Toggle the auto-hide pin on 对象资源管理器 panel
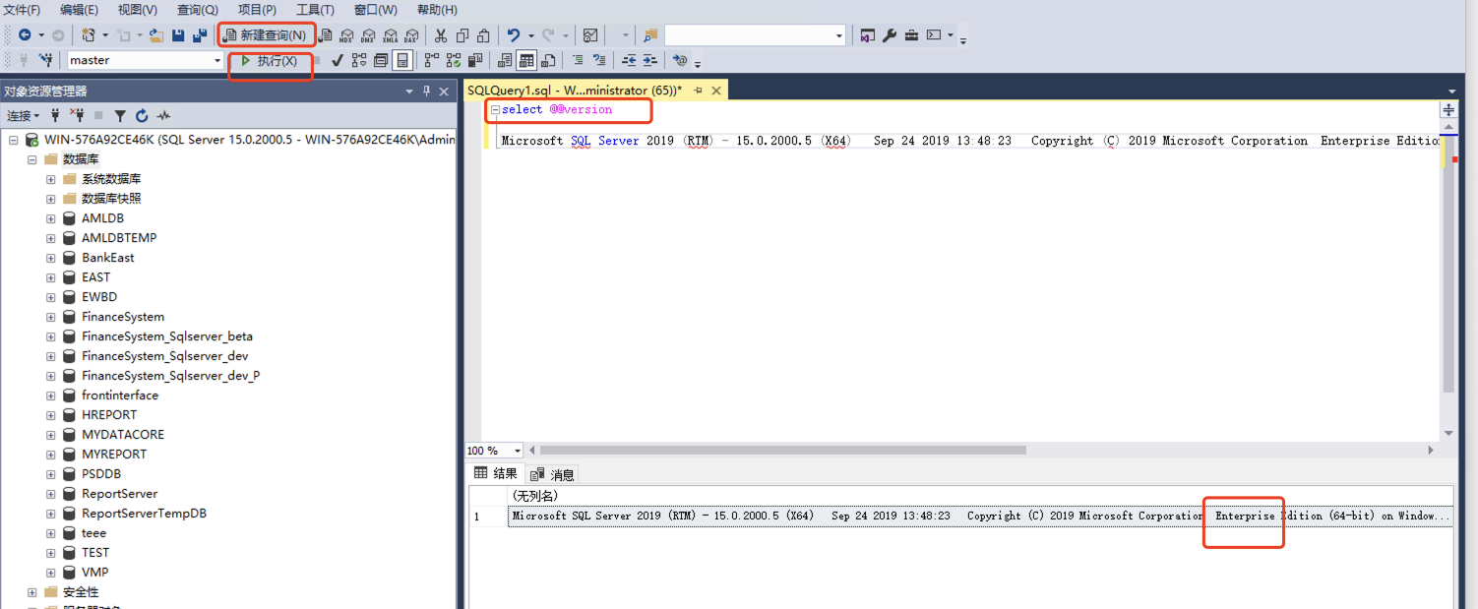The width and height of the screenshot is (1478, 609). 427,91
